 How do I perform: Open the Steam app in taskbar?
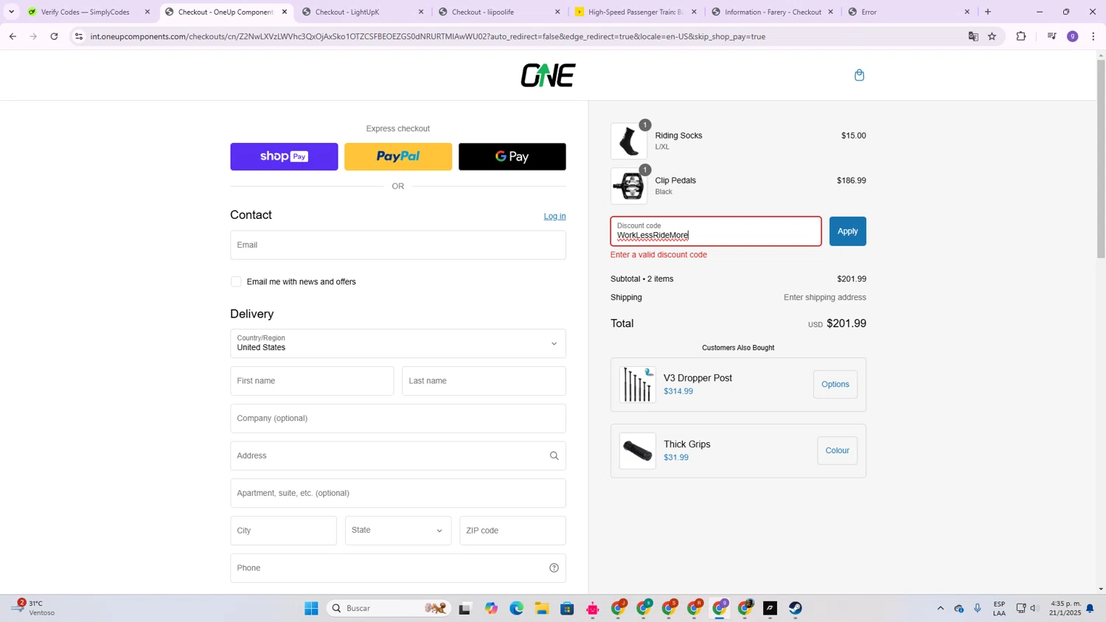[796, 609]
